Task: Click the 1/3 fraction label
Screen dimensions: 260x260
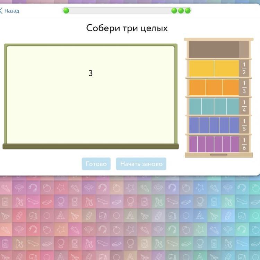Action: [244, 87]
